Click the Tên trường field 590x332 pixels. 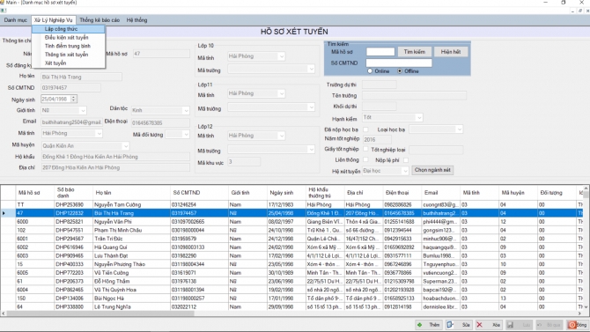click(414, 96)
